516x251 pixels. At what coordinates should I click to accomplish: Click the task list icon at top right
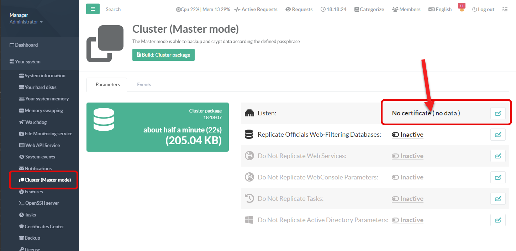click(505, 9)
